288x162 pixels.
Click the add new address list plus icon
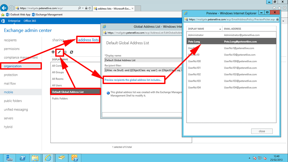pos(53,52)
